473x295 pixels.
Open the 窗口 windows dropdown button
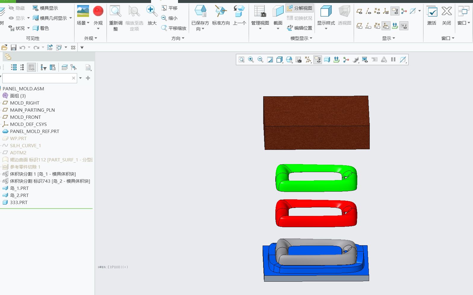tap(464, 15)
